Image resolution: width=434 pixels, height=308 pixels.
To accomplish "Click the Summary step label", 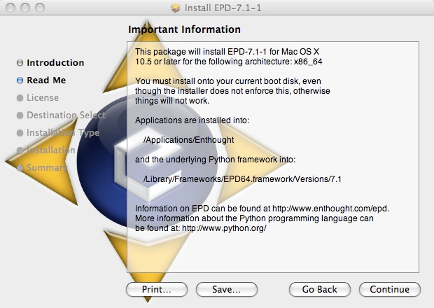I will 46,168.
